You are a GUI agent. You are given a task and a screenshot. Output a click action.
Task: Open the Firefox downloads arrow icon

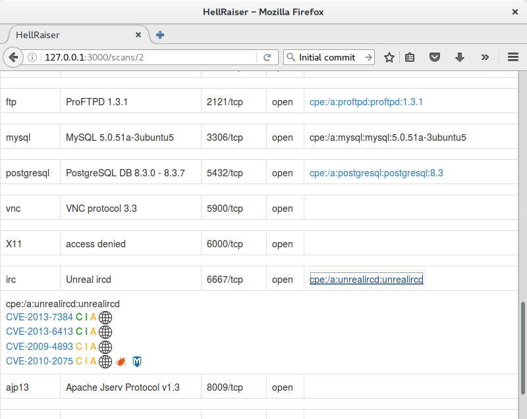[x=460, y=57]
